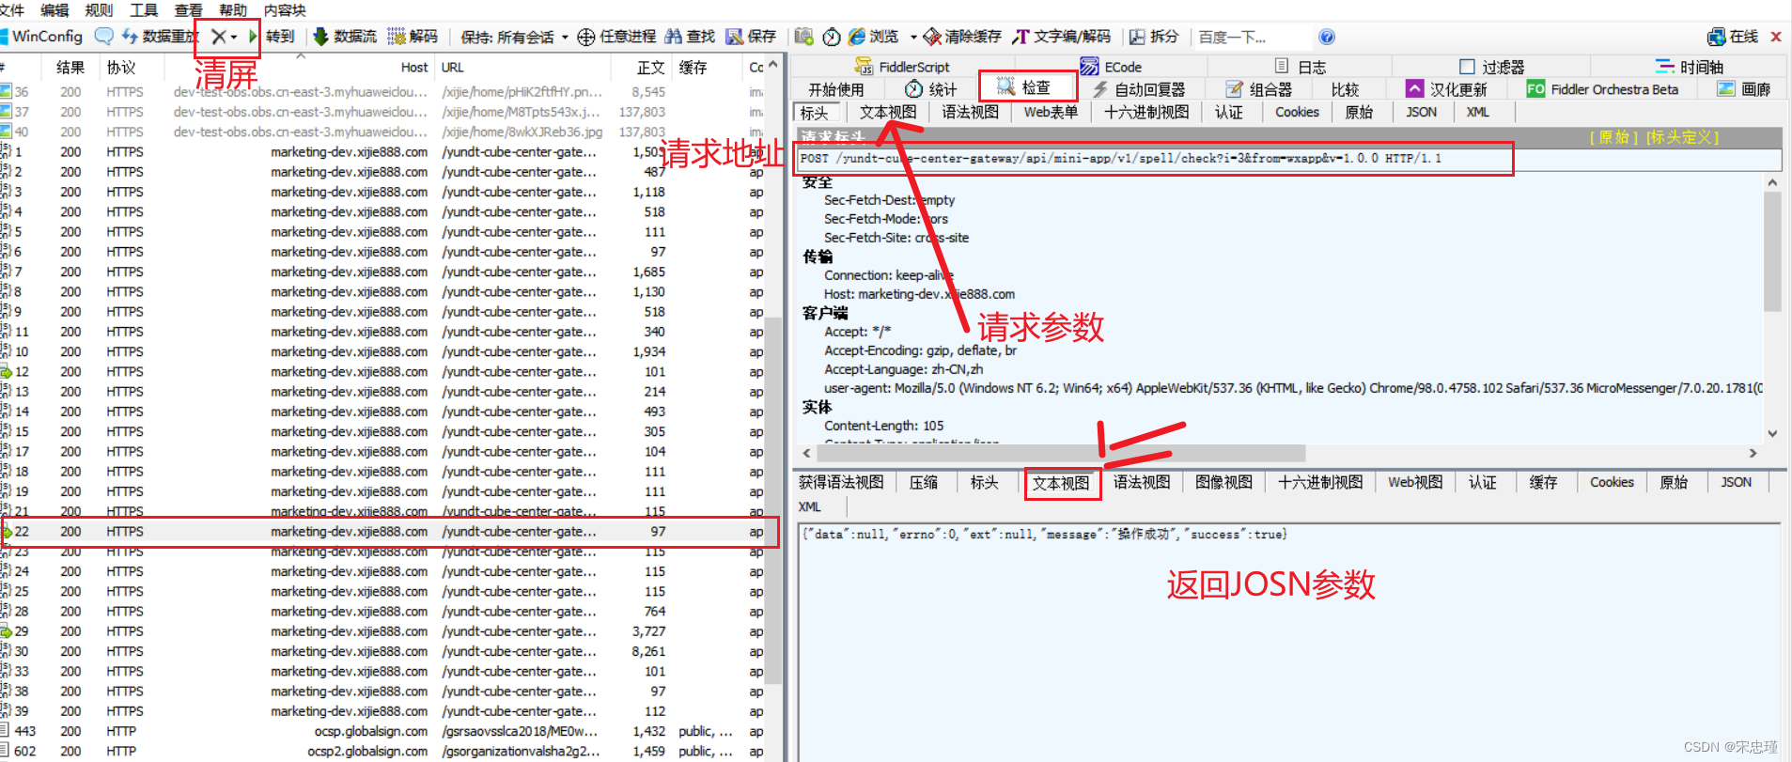Switch to the 检查 inspectors tab
1792x762 pixels.
(1024, 87)
